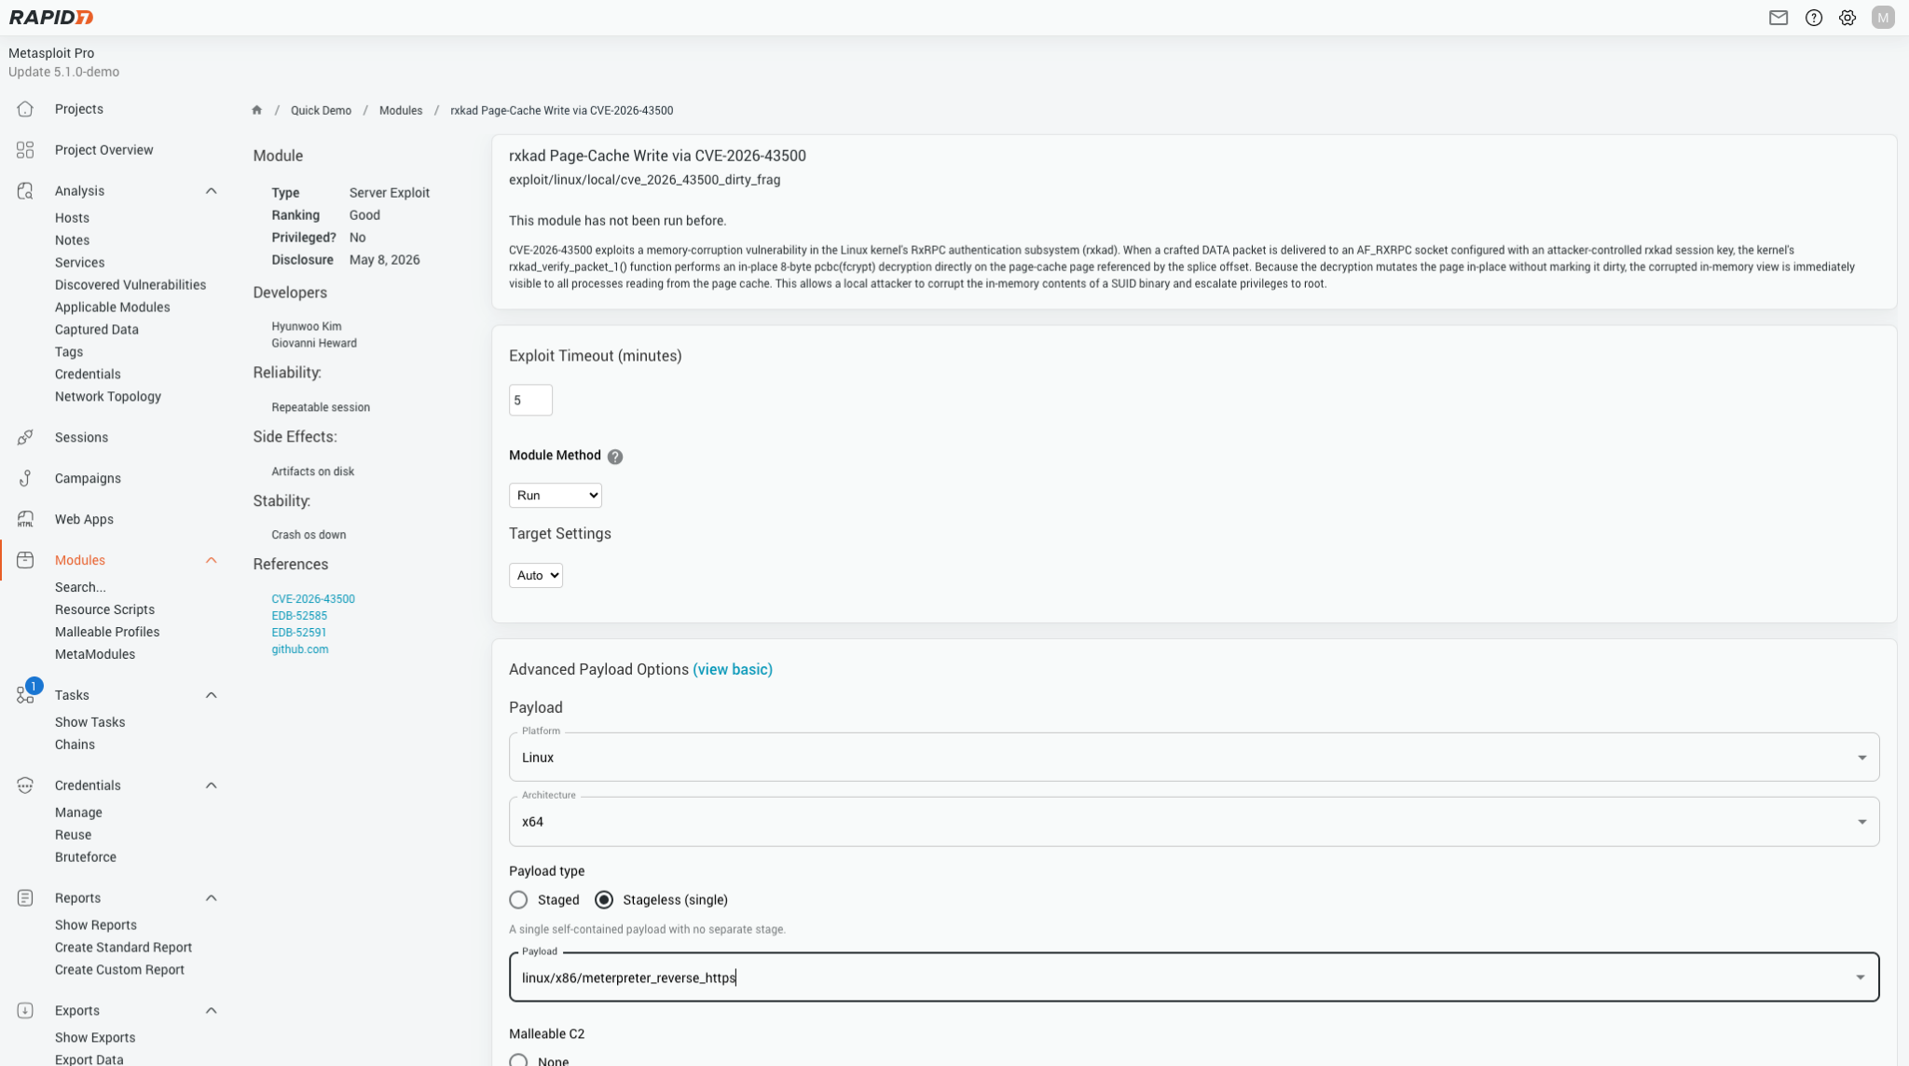Click the Analysis icon in sidebar
1909x1066 pixels.
click(25, 191)
